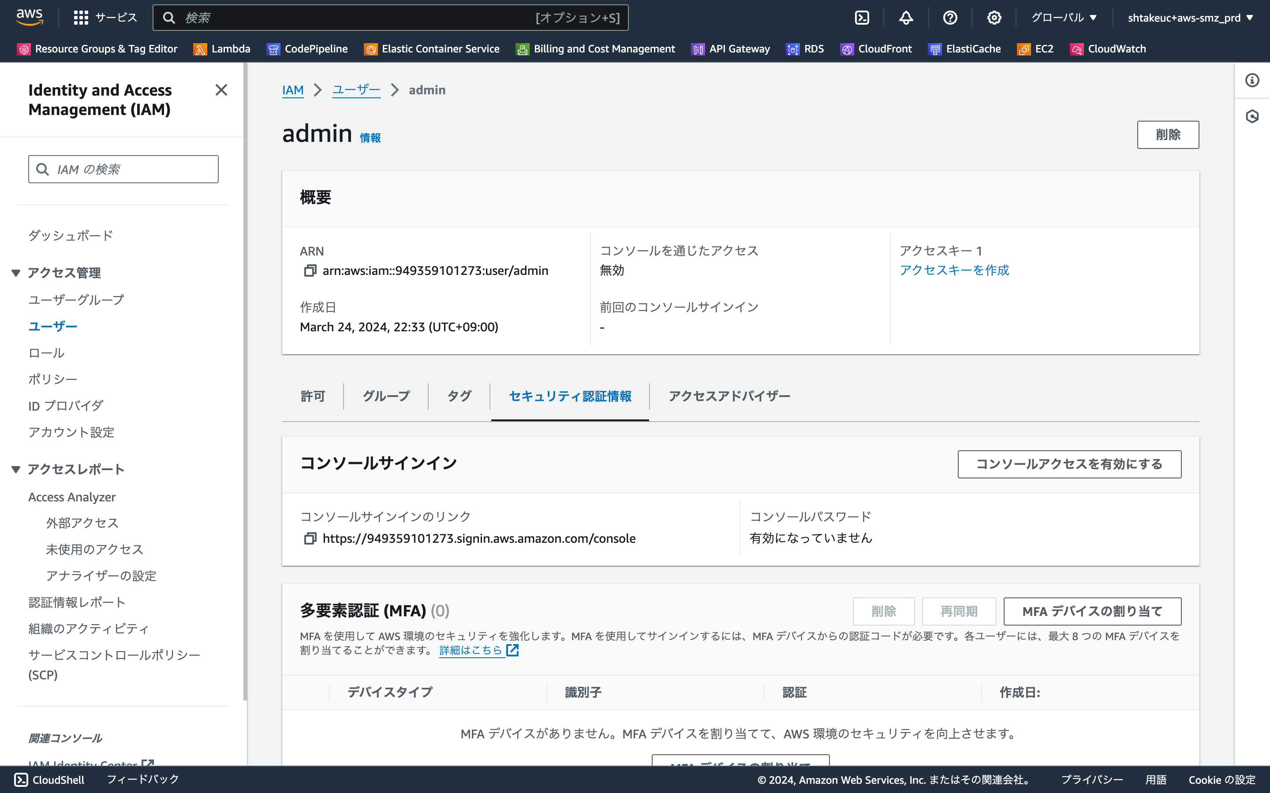Open the RDS favorite shortcut
The width and height of the screenshot is (1270, 793).
click(x=805, y=49)
